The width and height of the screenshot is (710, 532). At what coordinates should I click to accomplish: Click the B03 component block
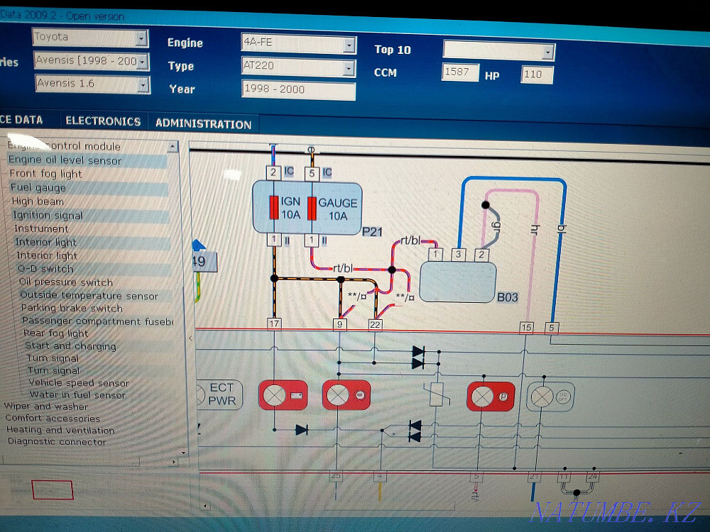(458, 282)
